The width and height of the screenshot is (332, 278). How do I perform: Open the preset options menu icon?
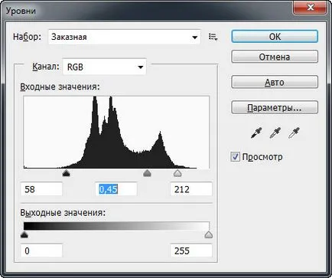point(213,37)
